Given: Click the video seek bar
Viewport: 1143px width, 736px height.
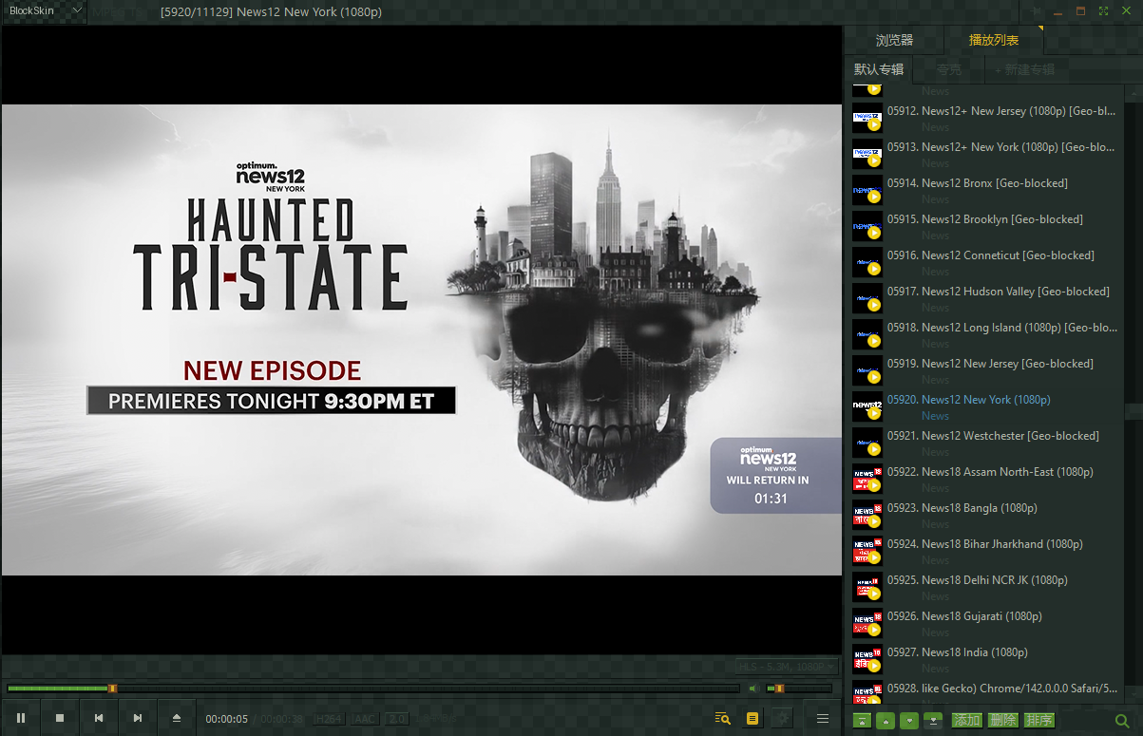Looking at the screenshot, I should pyautogui.click(x=372, y=689).
